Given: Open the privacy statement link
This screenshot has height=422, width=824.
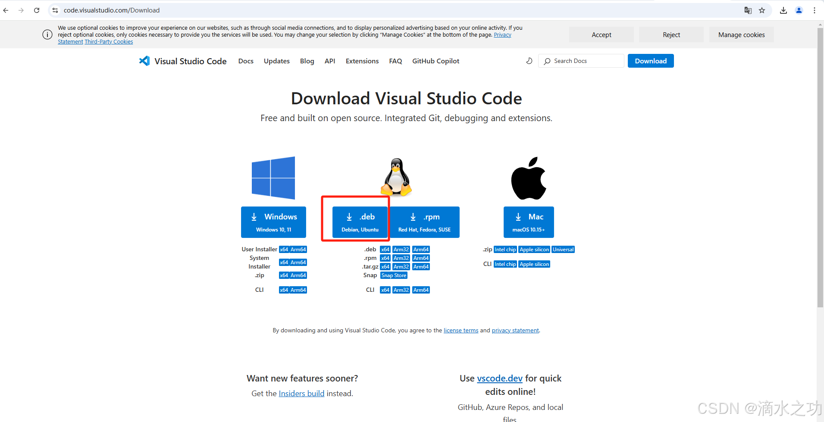Looking at the screenshot, I should (515, 331).
